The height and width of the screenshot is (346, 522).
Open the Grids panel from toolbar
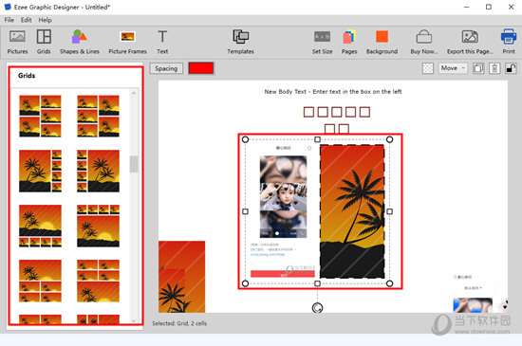(x=44, y=42)
